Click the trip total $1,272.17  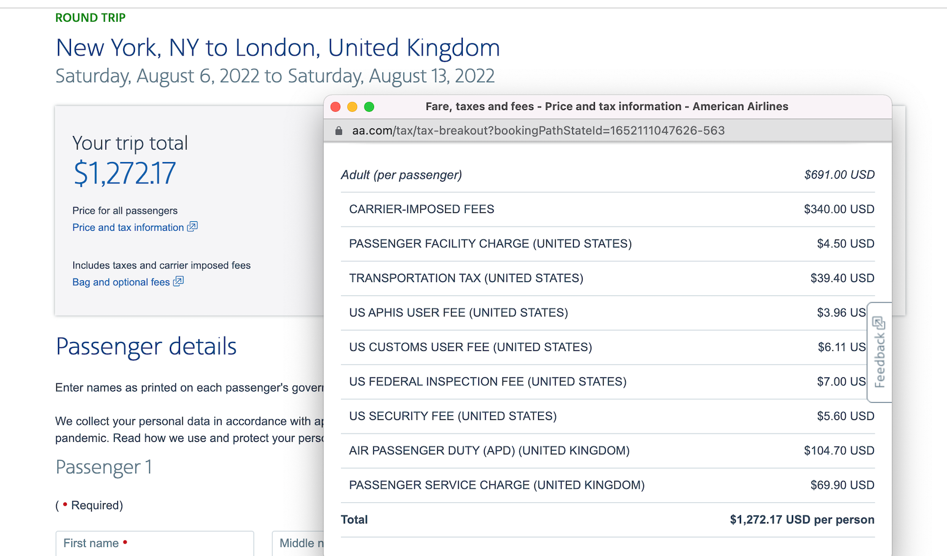point(124,173)
